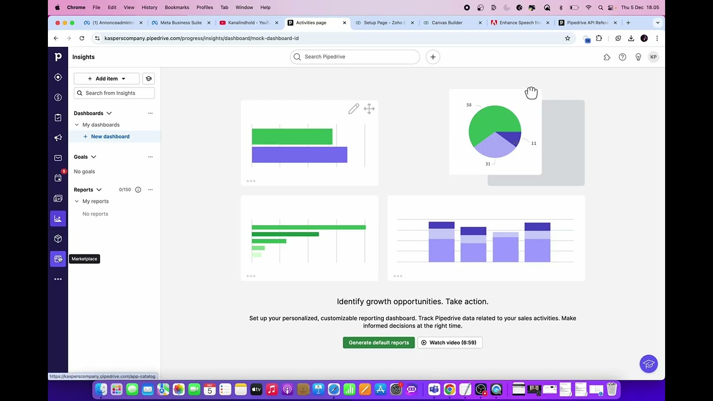713x401 pixels.
Task: Open the History menu
Action: 149,7
